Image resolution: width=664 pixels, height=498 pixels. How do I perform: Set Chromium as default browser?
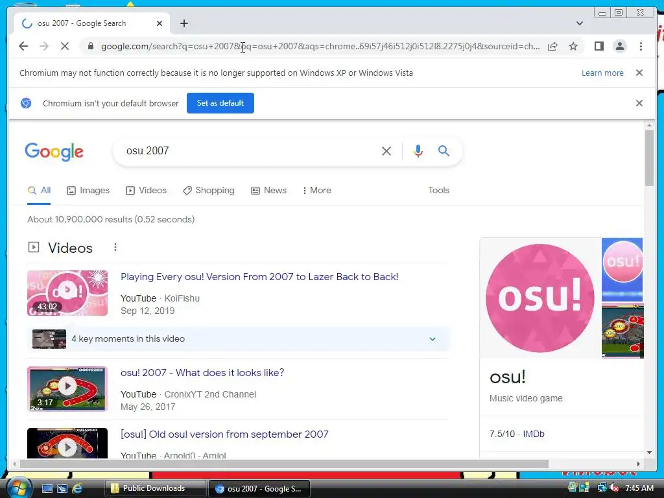click(220, 103)
